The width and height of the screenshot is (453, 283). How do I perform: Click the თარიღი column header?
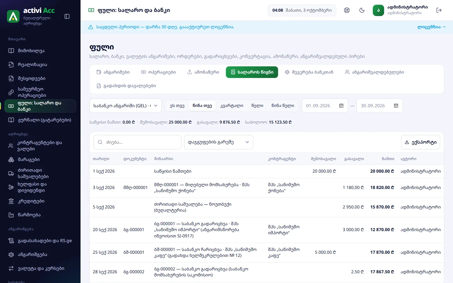pos(101,159)
